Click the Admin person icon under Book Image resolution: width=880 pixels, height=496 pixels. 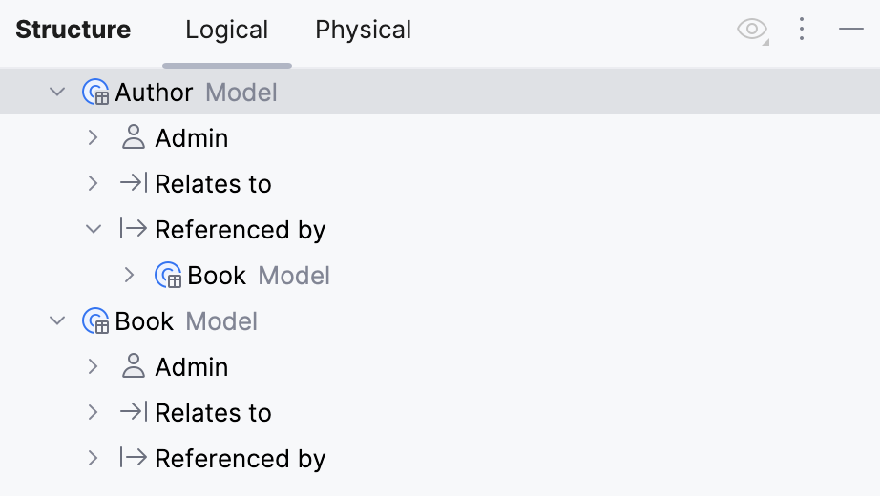coord(134,367)
